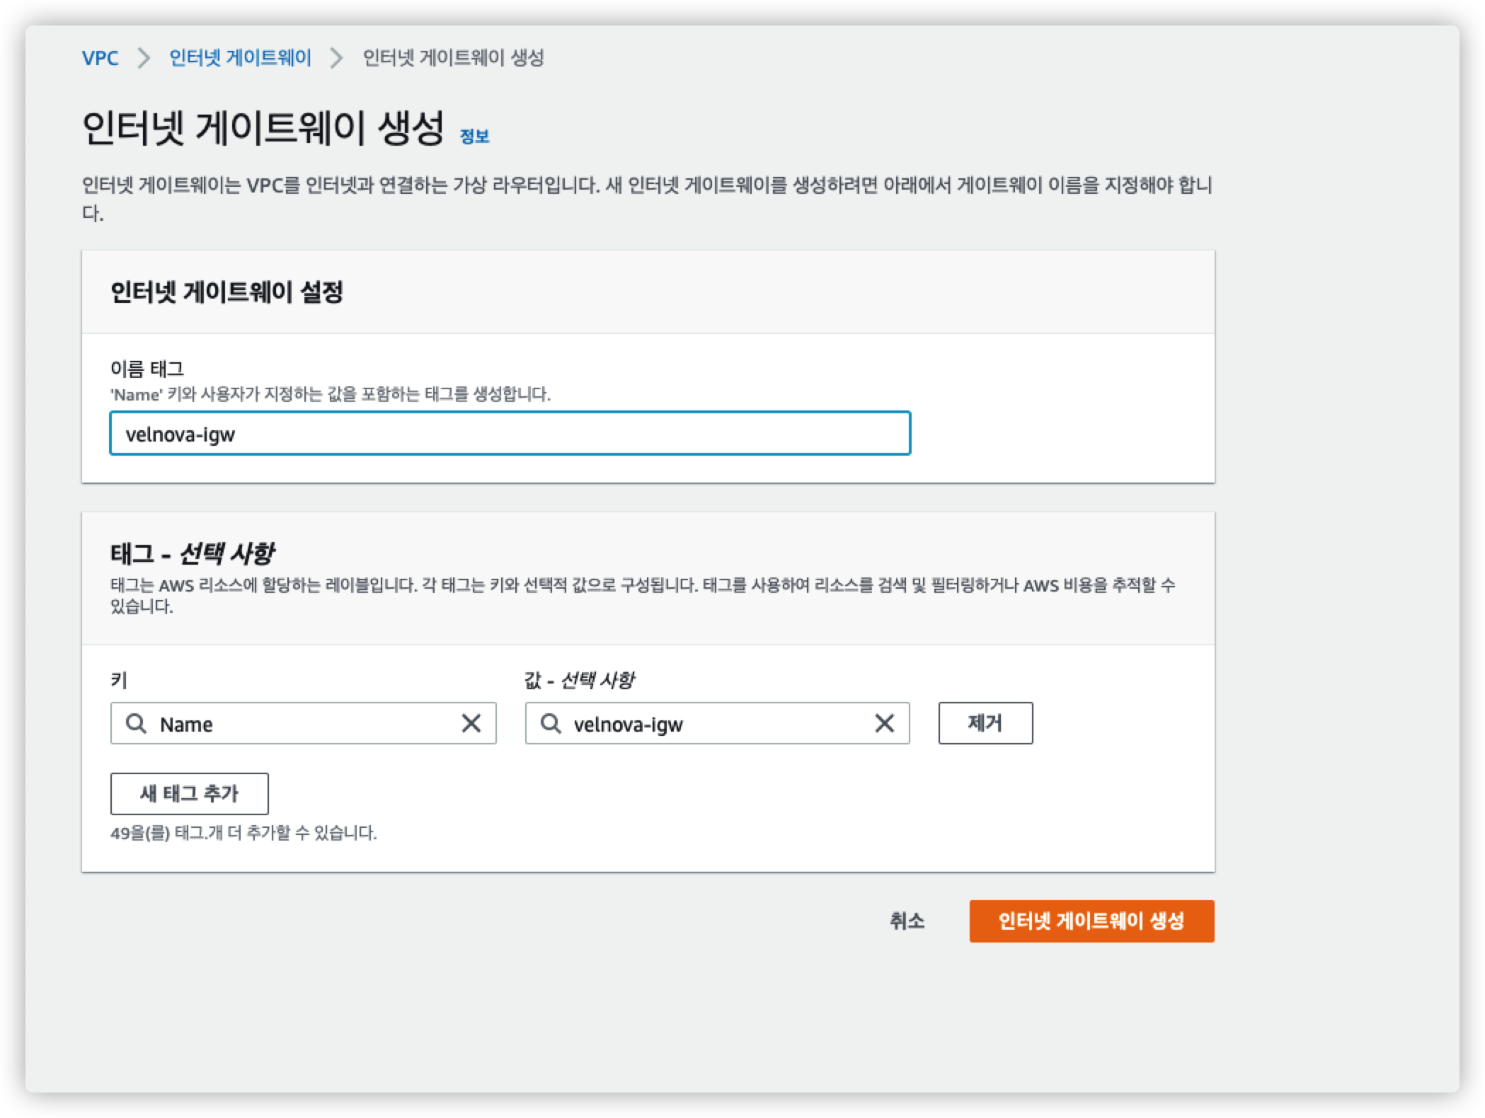Click breadcrumb chevron after 인터넷 게이트웨이 link
1485x1118 pixels.
(x=337, y=58)
